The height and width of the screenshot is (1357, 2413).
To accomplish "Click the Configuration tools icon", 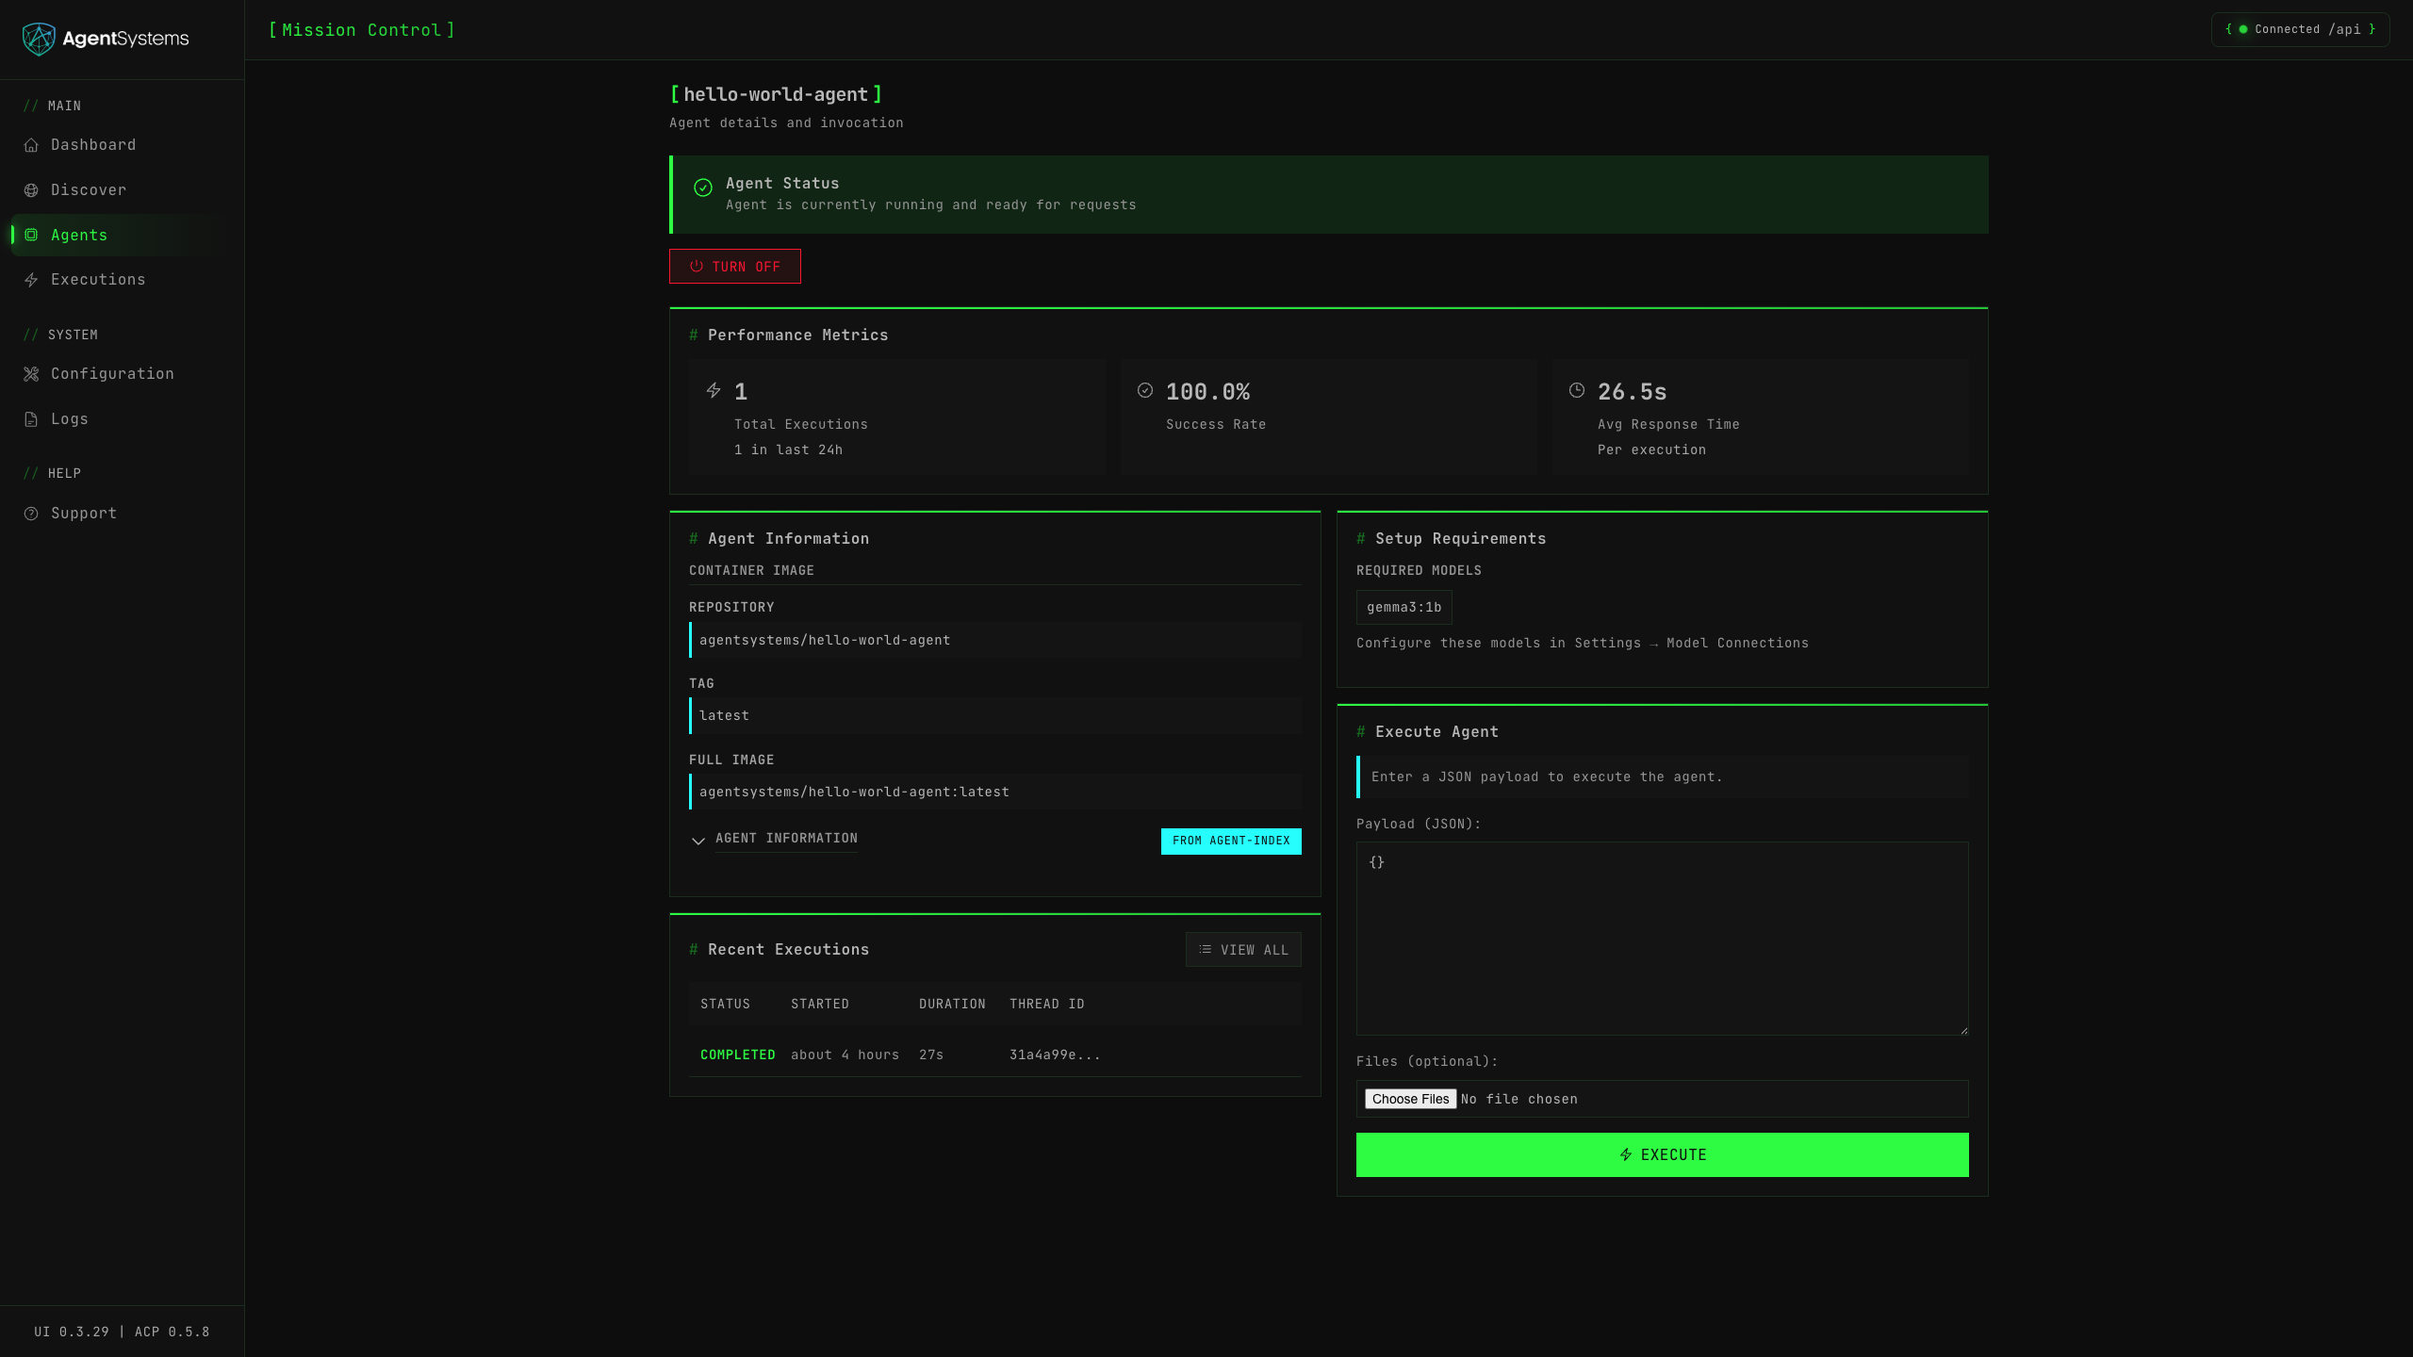I will (x=31, y=374).
